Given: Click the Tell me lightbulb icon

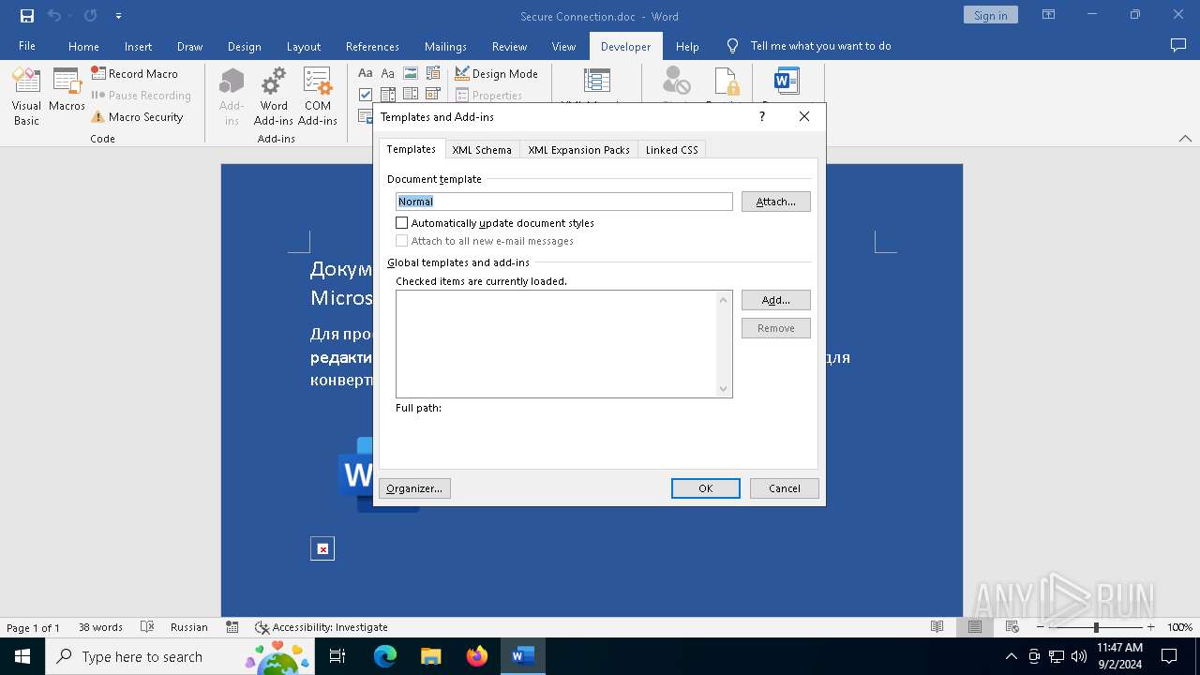Looking at the screenshot, I should point(733,46).
